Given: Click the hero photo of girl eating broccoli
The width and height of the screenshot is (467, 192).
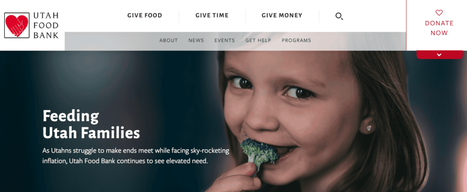Looking at the screenshot, I should point(327,121).
